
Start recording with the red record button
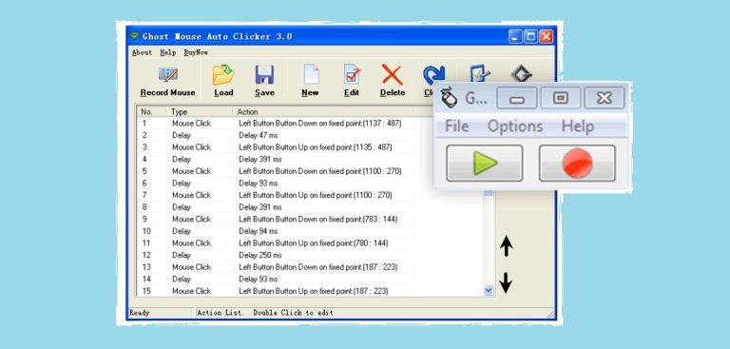[x=577, y=164]
